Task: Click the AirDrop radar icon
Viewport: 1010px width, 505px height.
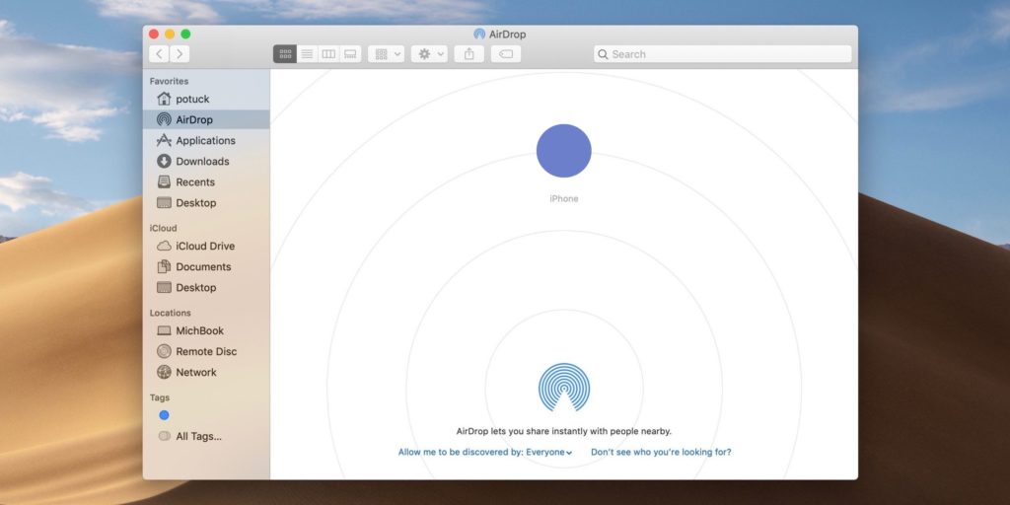Action: click(563, 387)
